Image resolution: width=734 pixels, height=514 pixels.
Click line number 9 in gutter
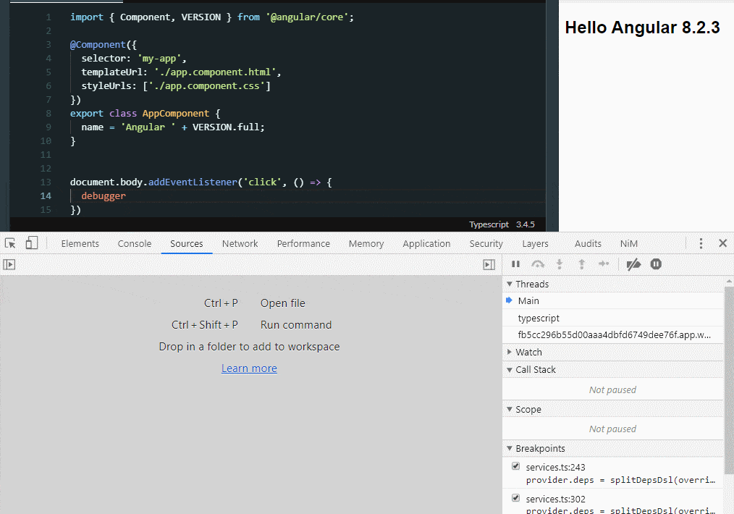tap(48, 127)
